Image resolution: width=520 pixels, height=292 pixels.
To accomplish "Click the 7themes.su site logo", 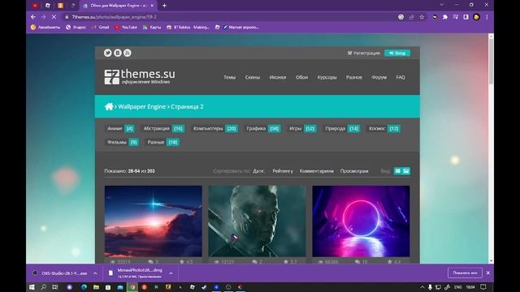I will [x=140, y=77].
